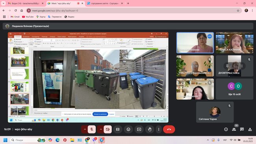This screenshot has width=256, height=144.
Task: Expand video settings arrow beside camera
Action: pos(101,129)
